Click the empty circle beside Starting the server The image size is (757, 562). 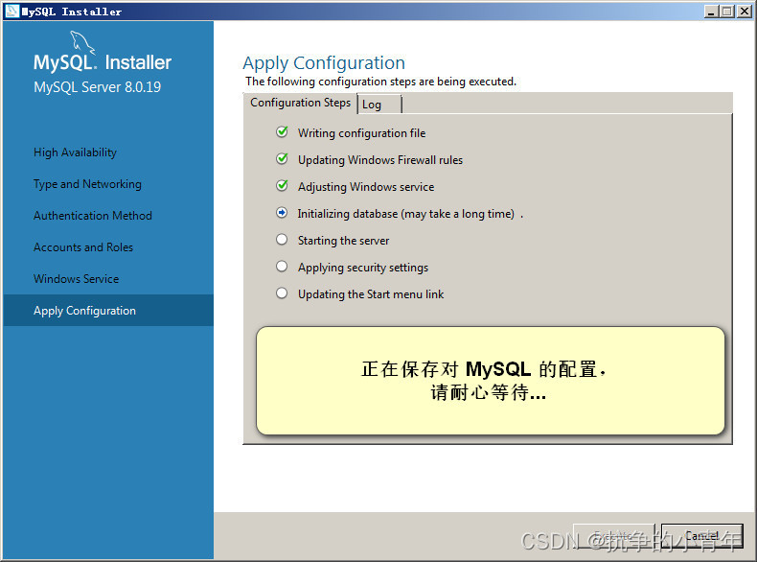pos(282,240)
